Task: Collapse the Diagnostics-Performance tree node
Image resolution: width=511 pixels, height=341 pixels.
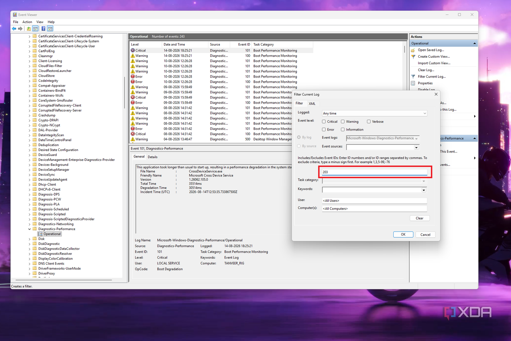Action: (30, 229)
